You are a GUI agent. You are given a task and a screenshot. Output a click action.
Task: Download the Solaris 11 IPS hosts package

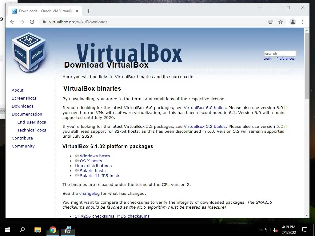[x=100, y=175]
